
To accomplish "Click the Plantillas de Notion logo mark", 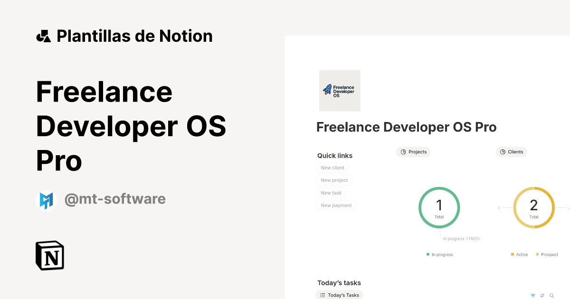I will (44, 36).
